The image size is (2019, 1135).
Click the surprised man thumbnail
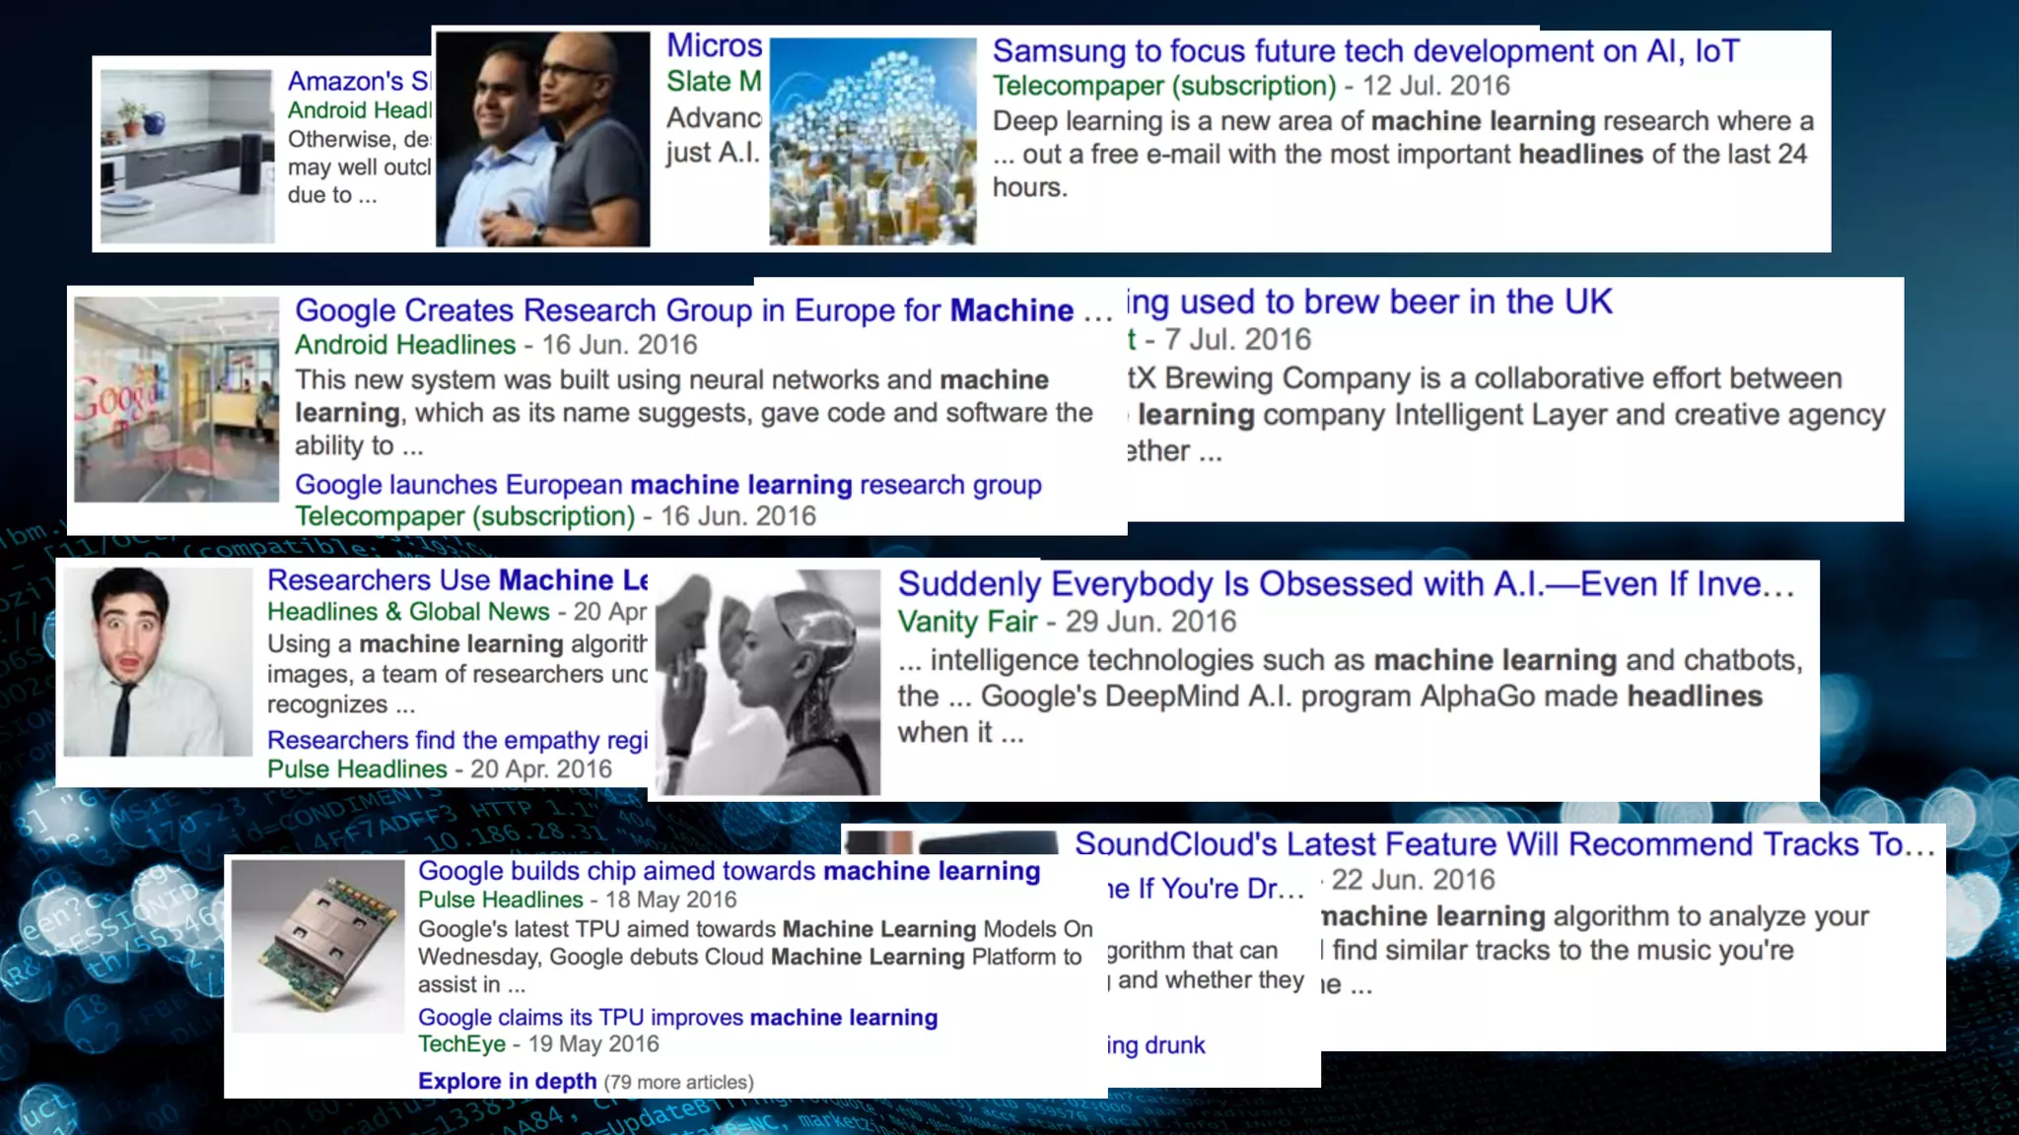(x=158, y=662)
